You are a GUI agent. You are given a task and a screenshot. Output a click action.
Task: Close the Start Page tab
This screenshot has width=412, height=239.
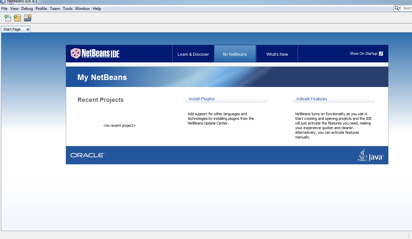click(28, 30)
